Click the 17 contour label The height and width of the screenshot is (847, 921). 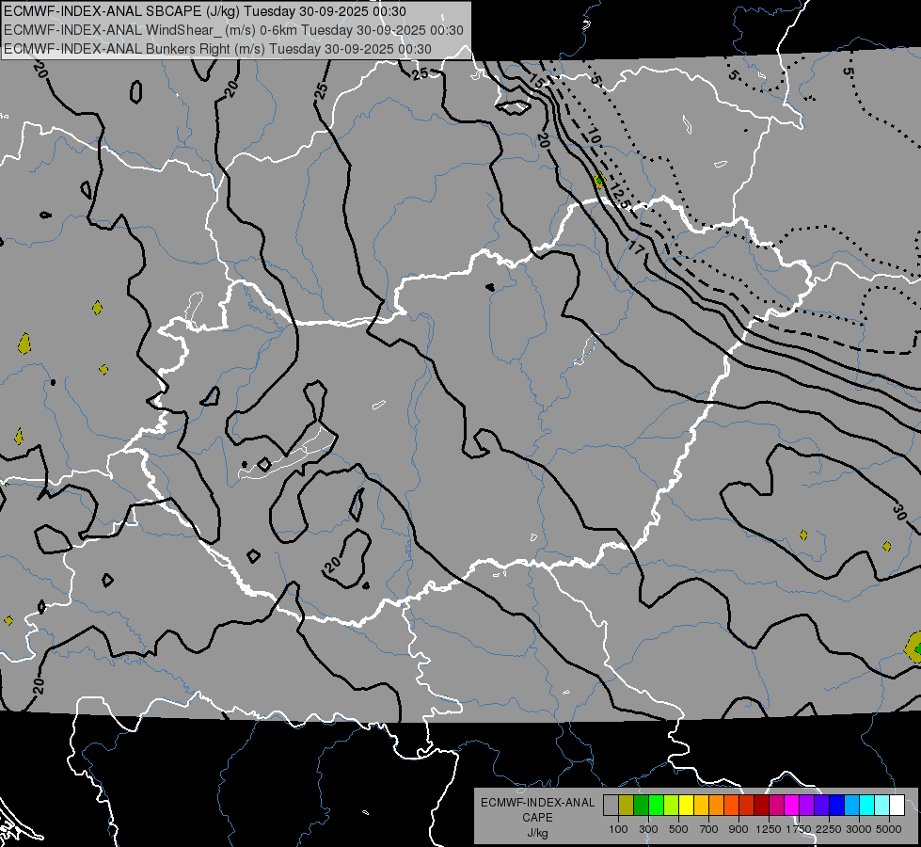(637, 248)
